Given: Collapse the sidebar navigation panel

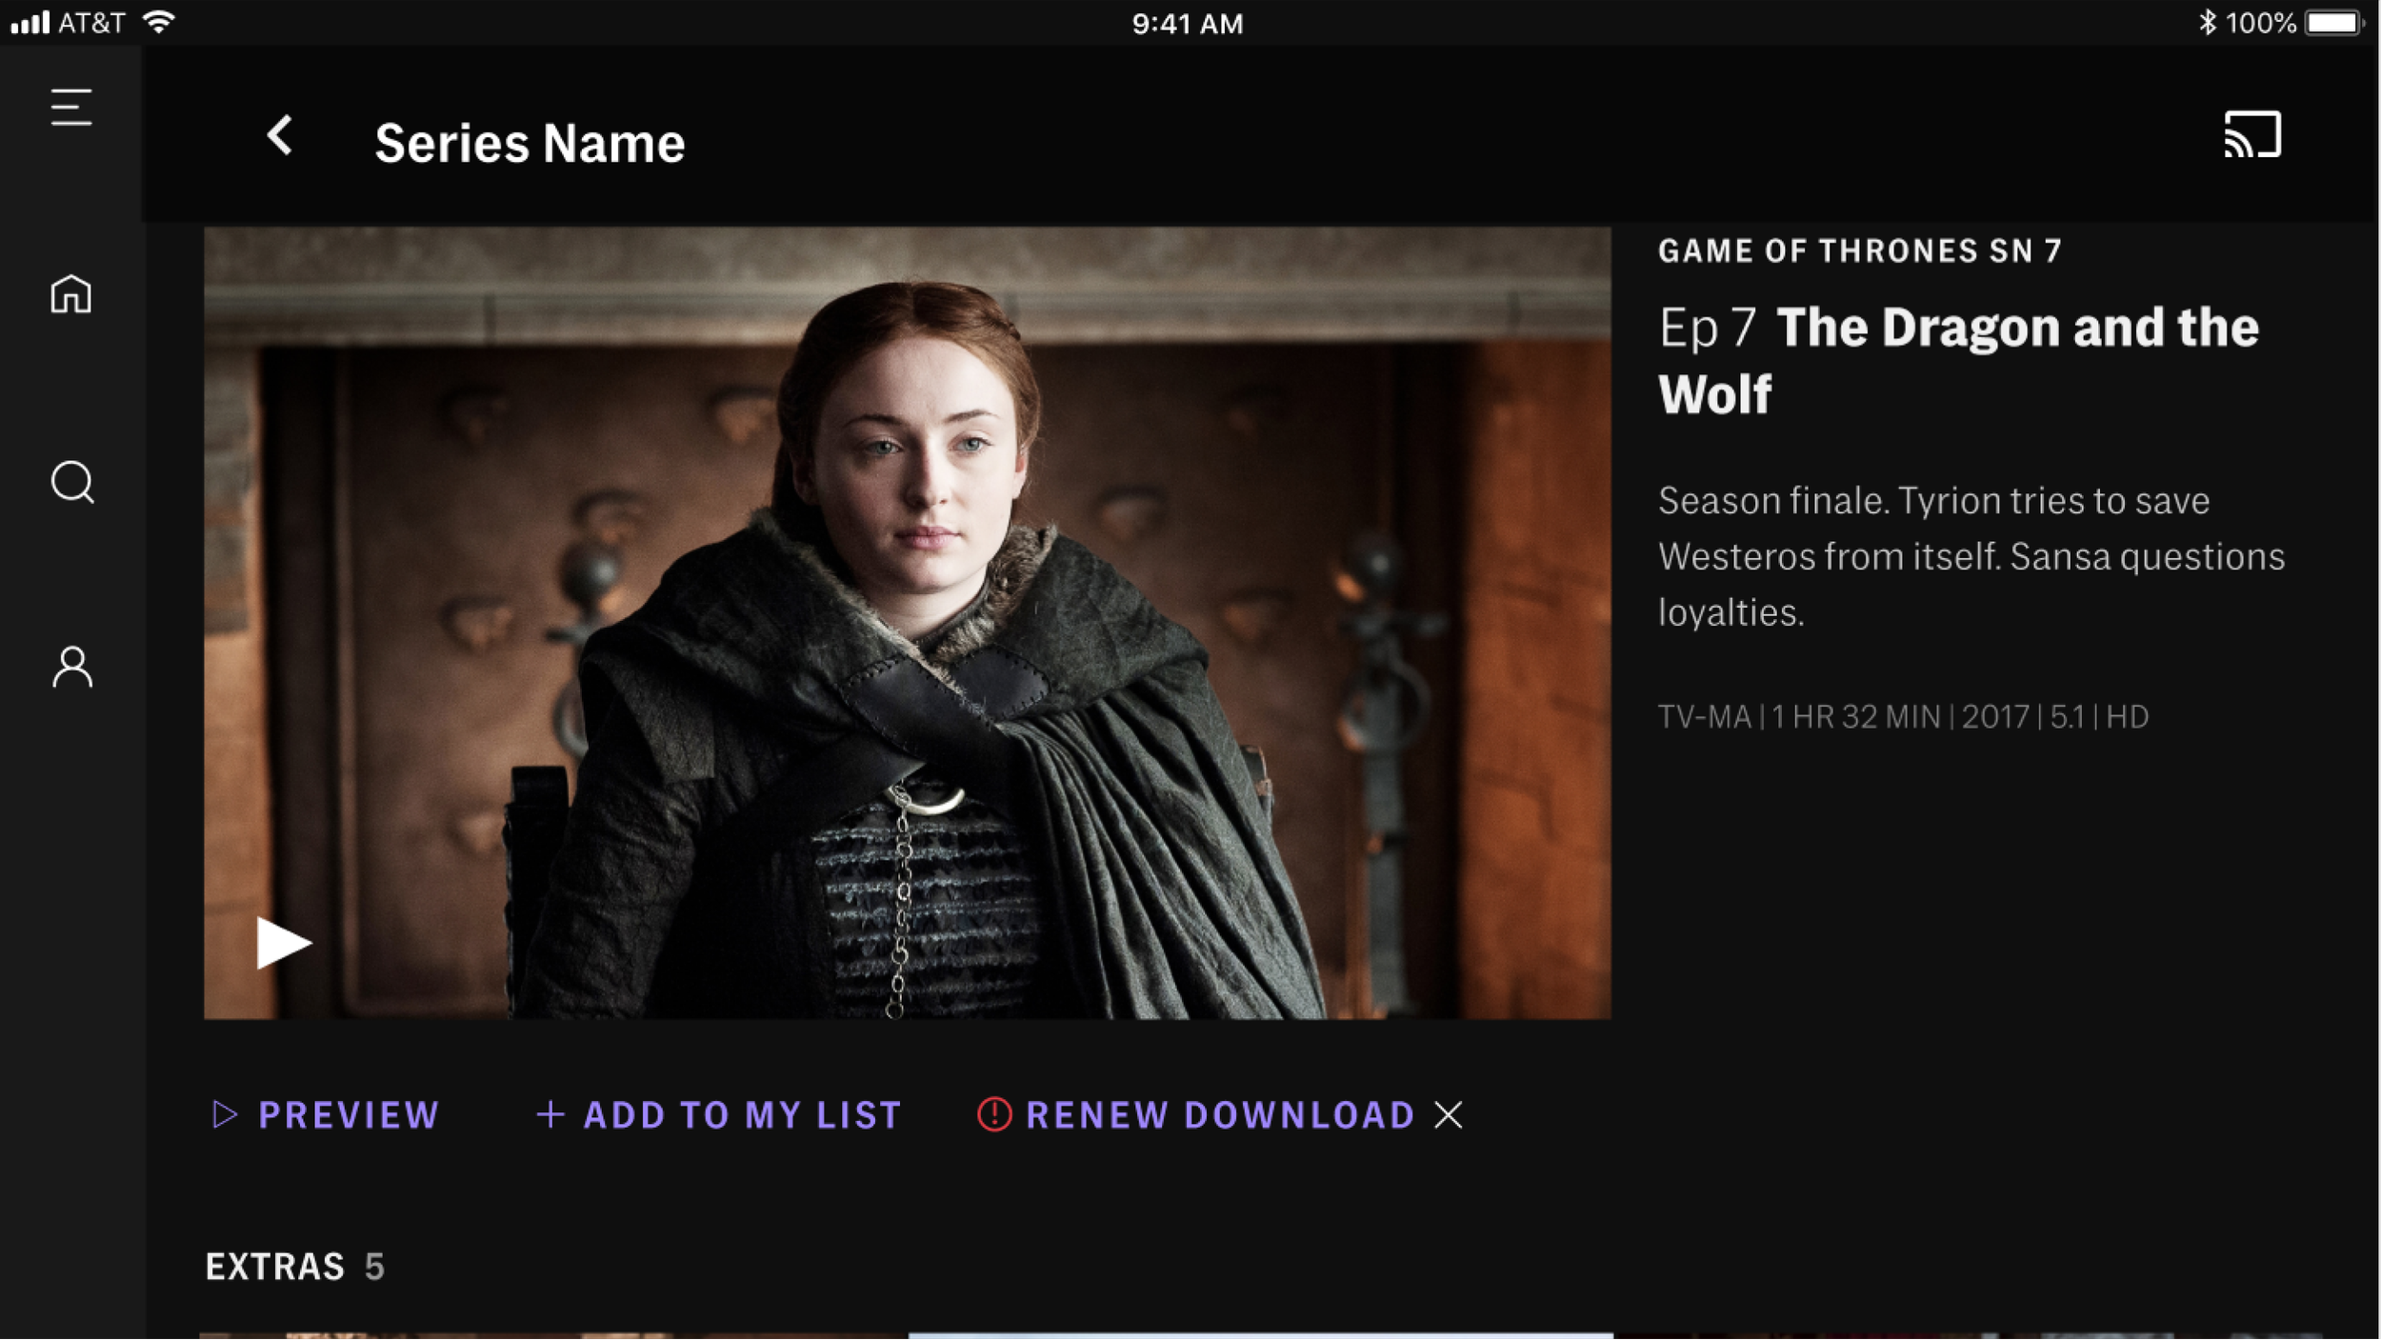Looking at the screenshot, I should coord(70,108).
